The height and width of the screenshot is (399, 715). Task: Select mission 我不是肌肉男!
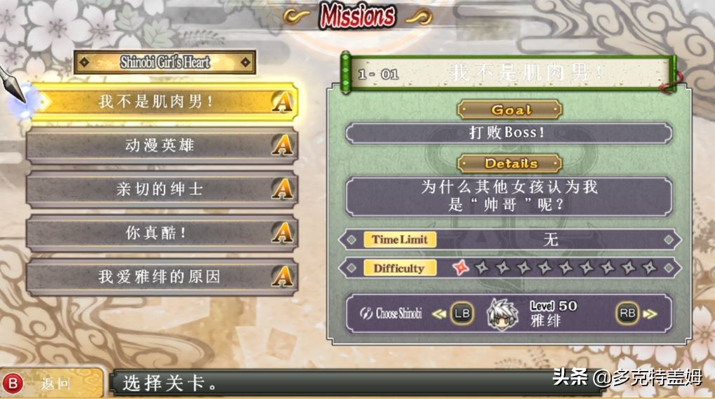(x=165, y=102)
